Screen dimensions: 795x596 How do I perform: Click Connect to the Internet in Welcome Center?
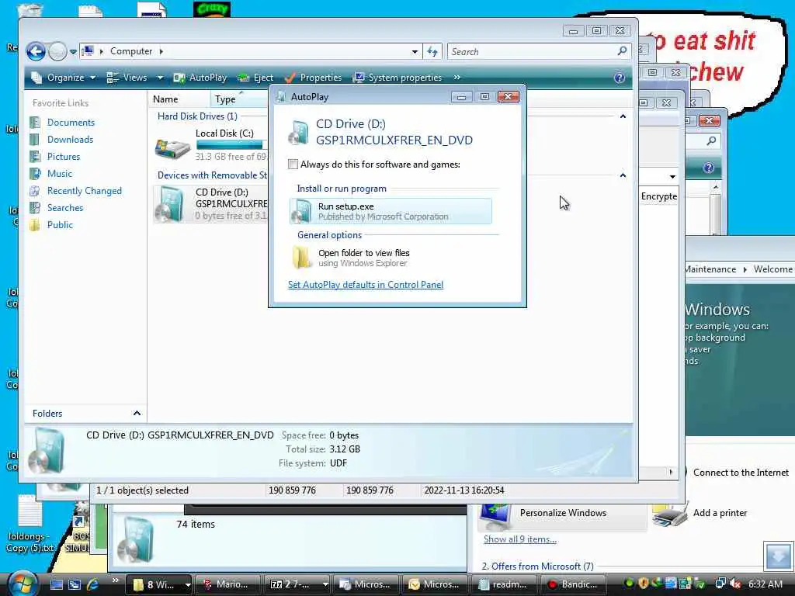[x=741, y=473]
